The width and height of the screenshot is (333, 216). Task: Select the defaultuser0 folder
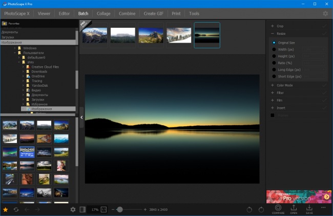tap(36, 57)
